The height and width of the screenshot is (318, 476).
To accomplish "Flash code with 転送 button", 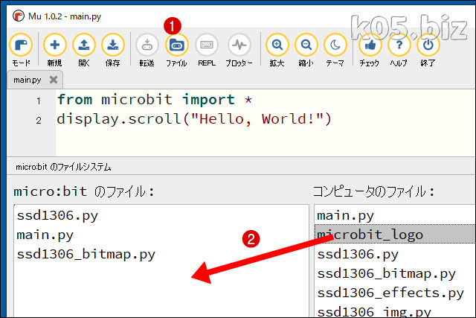I will click(147, 51).
